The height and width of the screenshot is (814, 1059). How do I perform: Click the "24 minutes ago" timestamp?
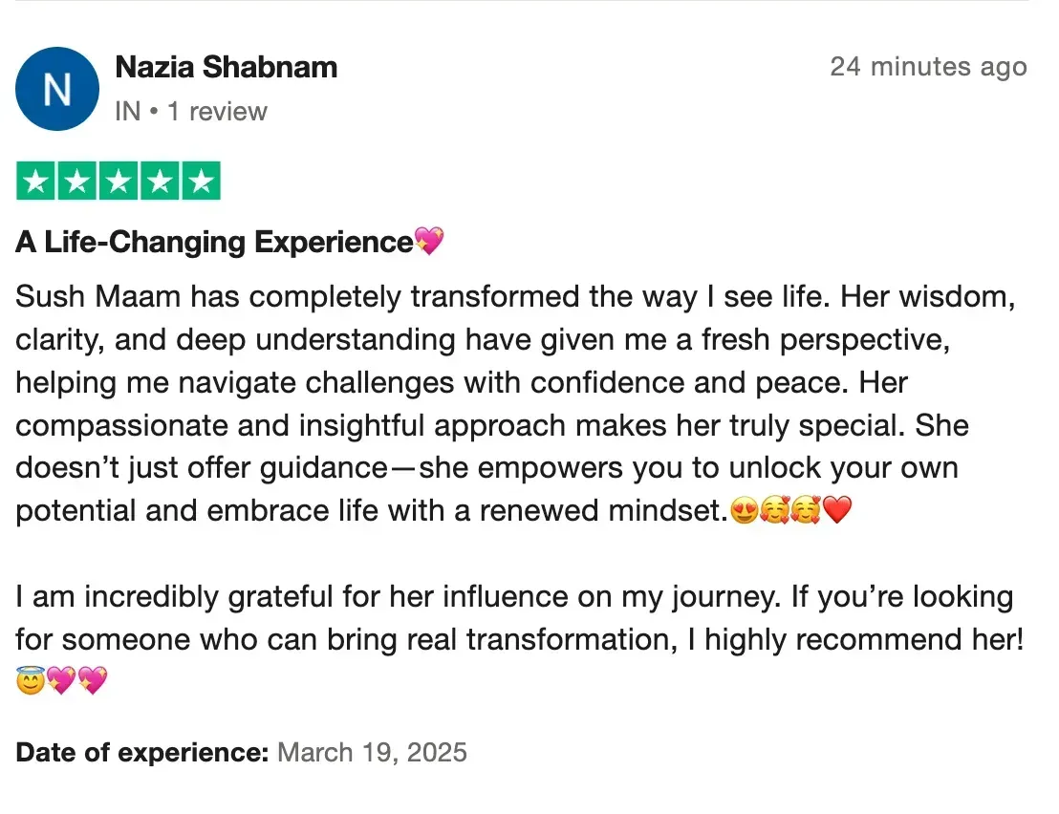pos(928,67)
